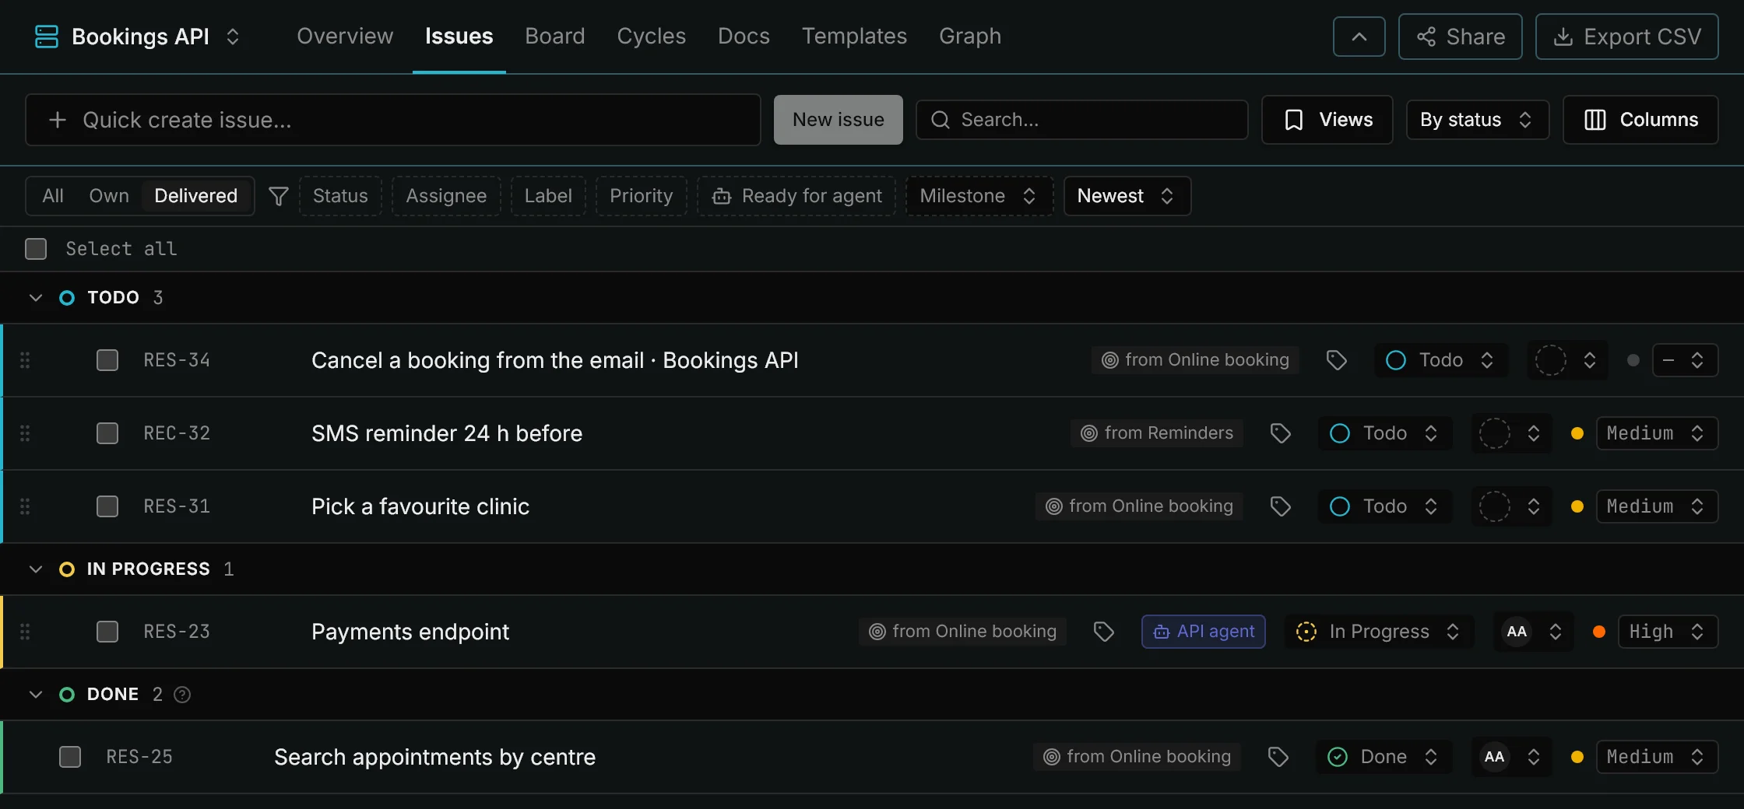Focus the Quick create issue field
1744x809 pixels.
392,120
